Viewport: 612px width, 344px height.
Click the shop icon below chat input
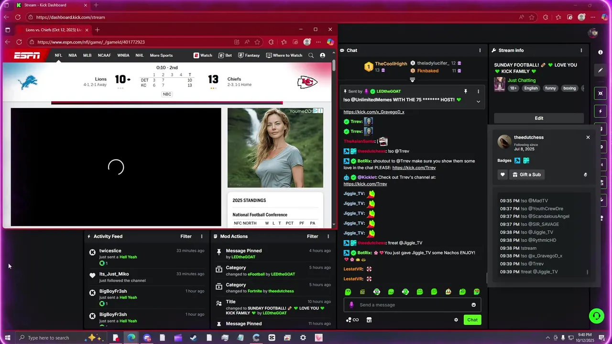[369, 320]
